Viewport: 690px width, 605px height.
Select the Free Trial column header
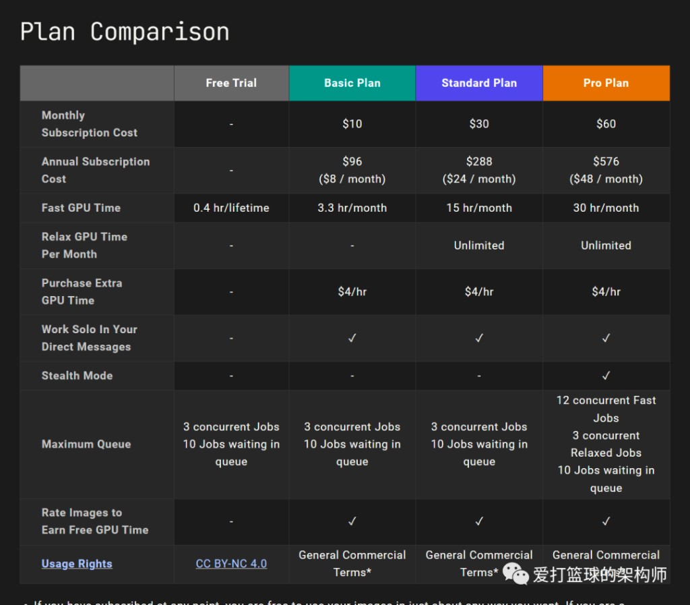tap(231, 83)
